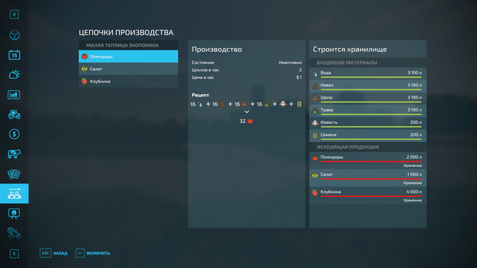The height and width of the screenshot is (268, 477).
Task: Select Салат production line
Action: (x=128, y=69)
